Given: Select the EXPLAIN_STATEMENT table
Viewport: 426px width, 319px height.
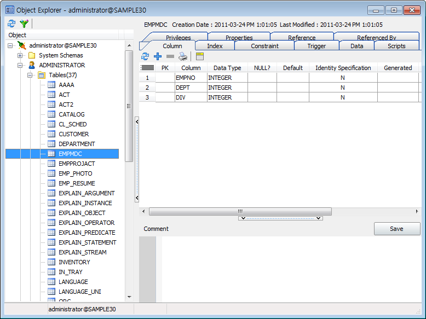Looking at the screenshot, I should [88, 242].
